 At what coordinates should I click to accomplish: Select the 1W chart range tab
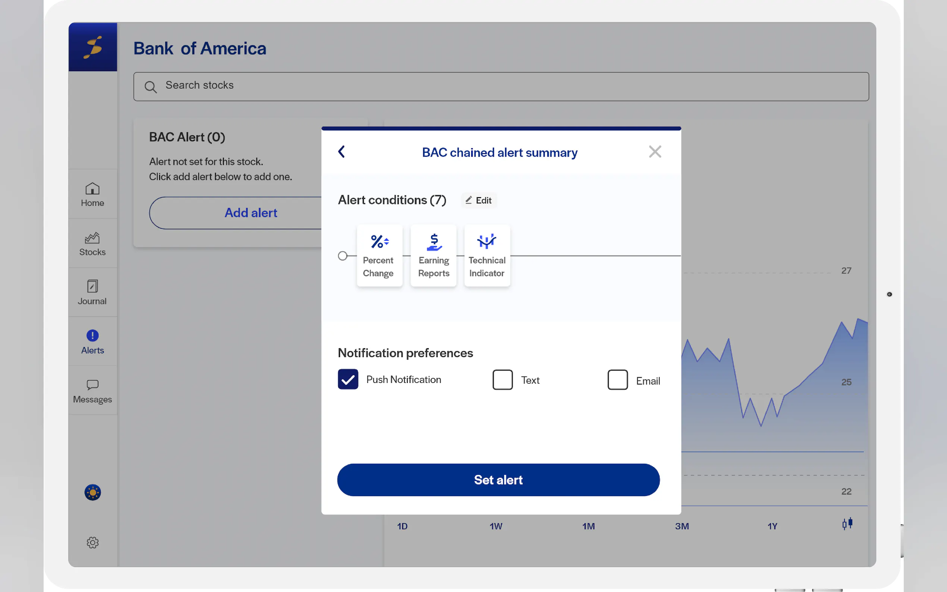[495, 526]
